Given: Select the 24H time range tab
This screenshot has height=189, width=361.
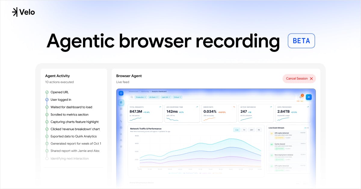Looking at the screenshot, I should coord(251,130).
